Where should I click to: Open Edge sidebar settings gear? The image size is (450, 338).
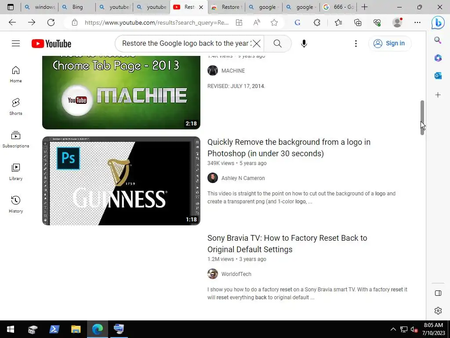click(x=438, y=311)
